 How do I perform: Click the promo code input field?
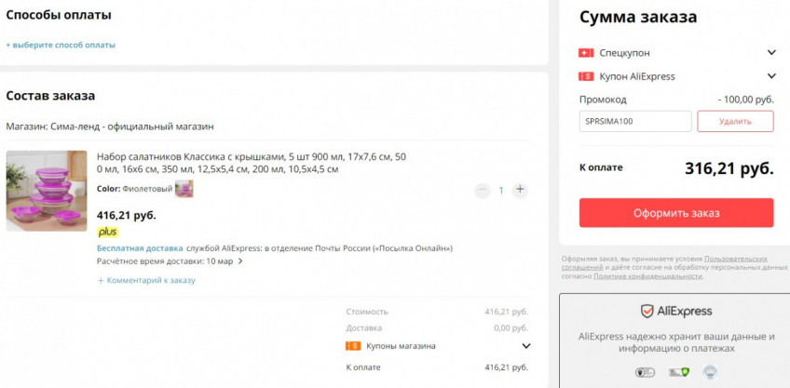pyautogui.click(x=635, y=121)
